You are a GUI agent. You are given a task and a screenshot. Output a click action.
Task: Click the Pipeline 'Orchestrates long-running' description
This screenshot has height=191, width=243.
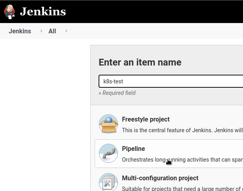[x=182, y=160]
